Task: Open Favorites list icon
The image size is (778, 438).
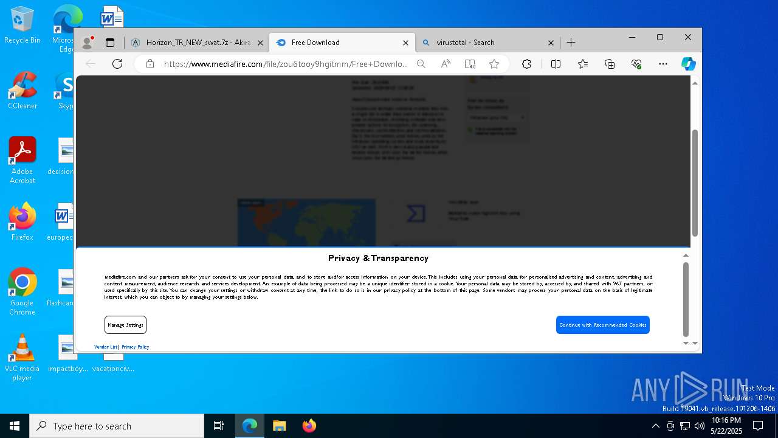Action: point(583,64)
